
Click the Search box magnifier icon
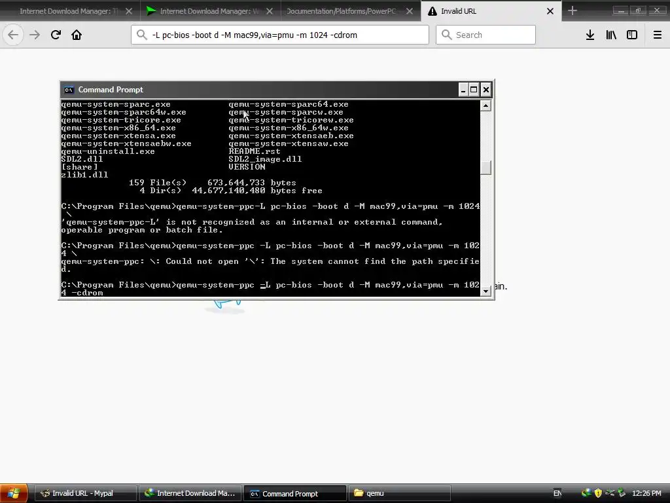tap(446, 35)
